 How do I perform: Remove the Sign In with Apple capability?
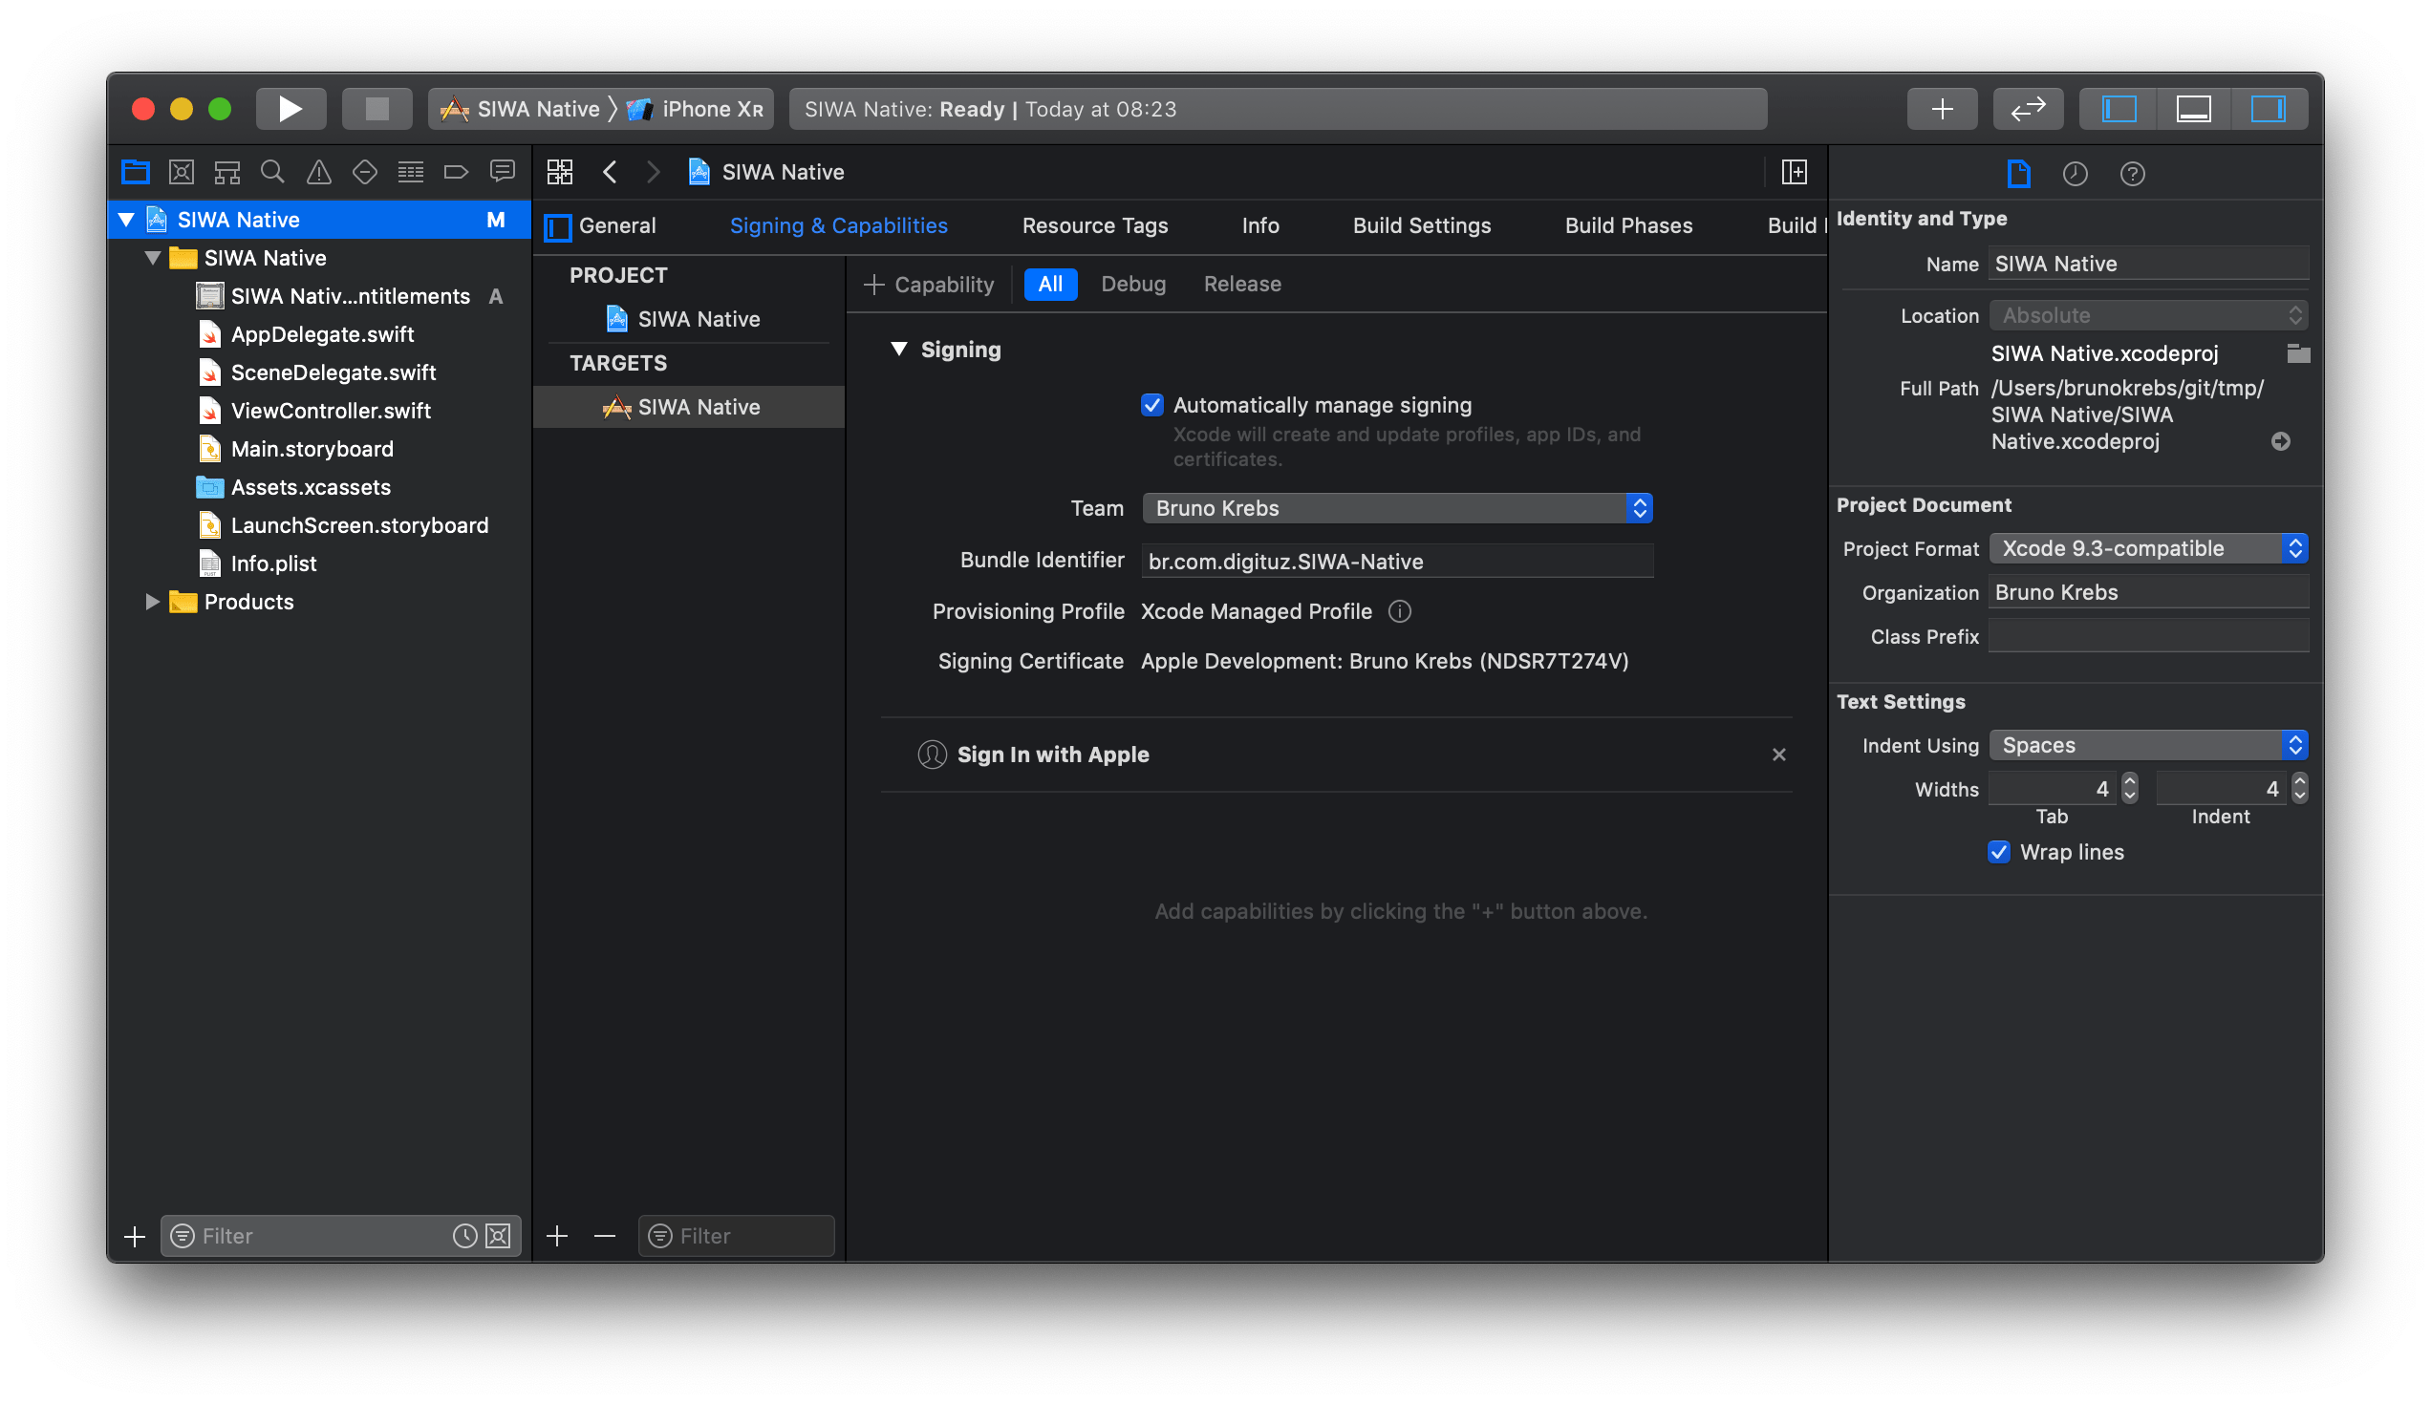point(1778,755)
